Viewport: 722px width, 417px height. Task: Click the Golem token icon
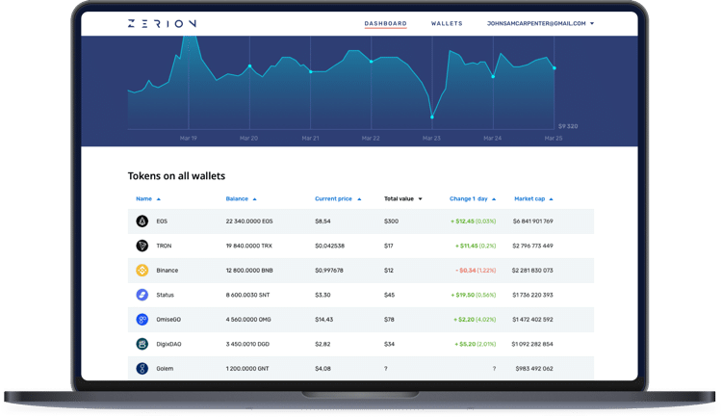142,369
